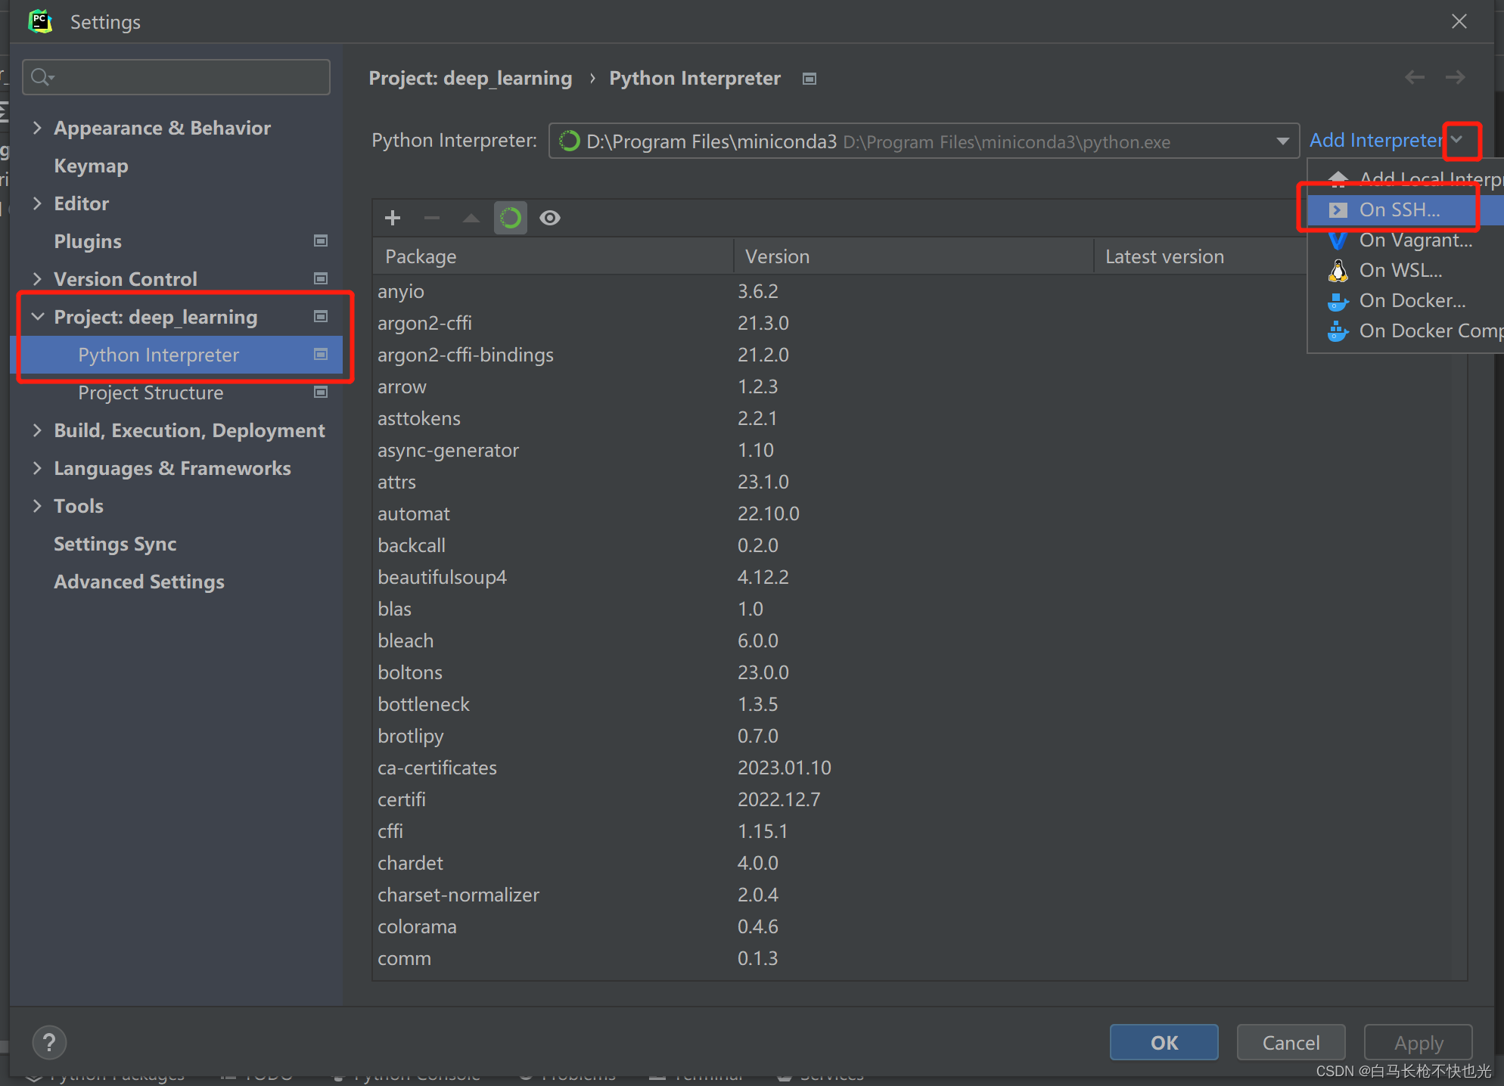Select 'Project Structure' tree item

point(152,391)
